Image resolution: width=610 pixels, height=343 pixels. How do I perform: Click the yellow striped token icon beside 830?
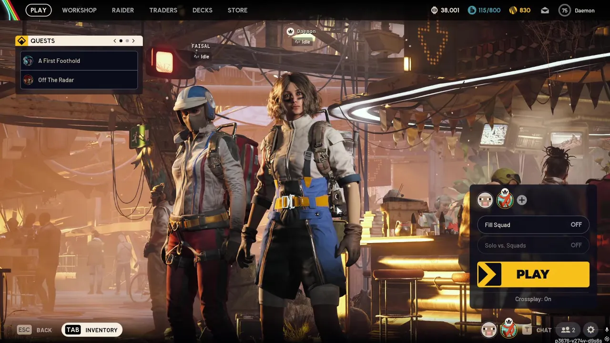coord(513,10)
